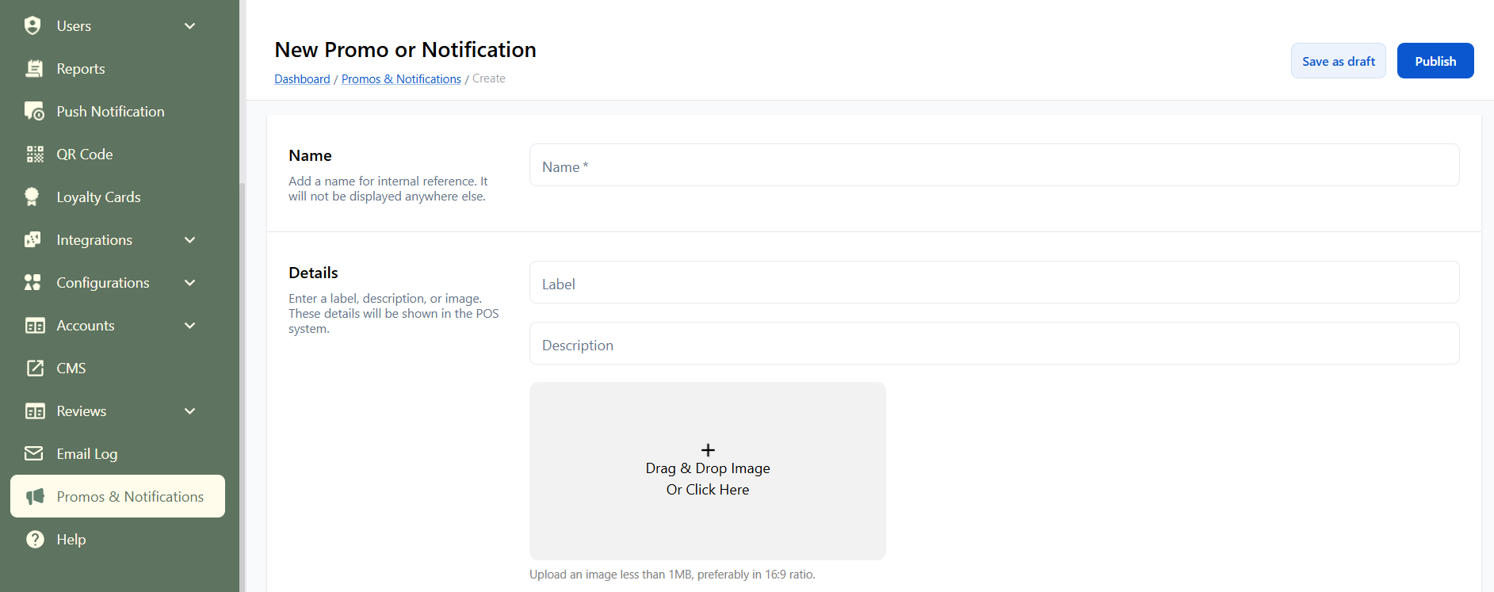Image resolution: width=1494 pixels, height=592 pixels.
Task: Focus the Name input field
Action: click(994, 166)
